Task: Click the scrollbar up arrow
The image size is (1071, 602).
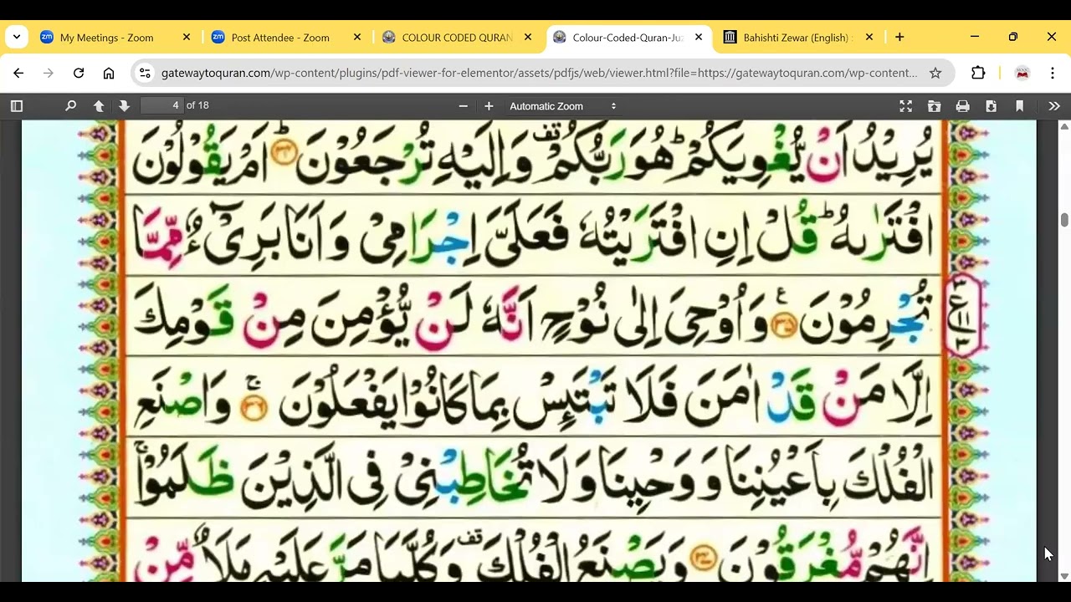Action: [x=1064, y=126]
